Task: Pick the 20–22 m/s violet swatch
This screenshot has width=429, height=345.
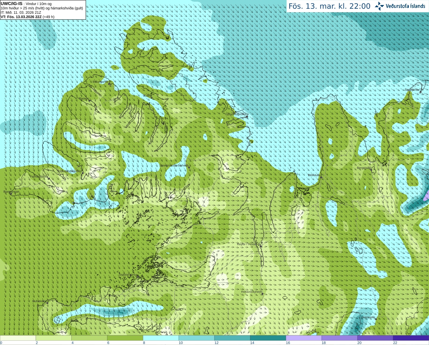Action: pos(375,338)
